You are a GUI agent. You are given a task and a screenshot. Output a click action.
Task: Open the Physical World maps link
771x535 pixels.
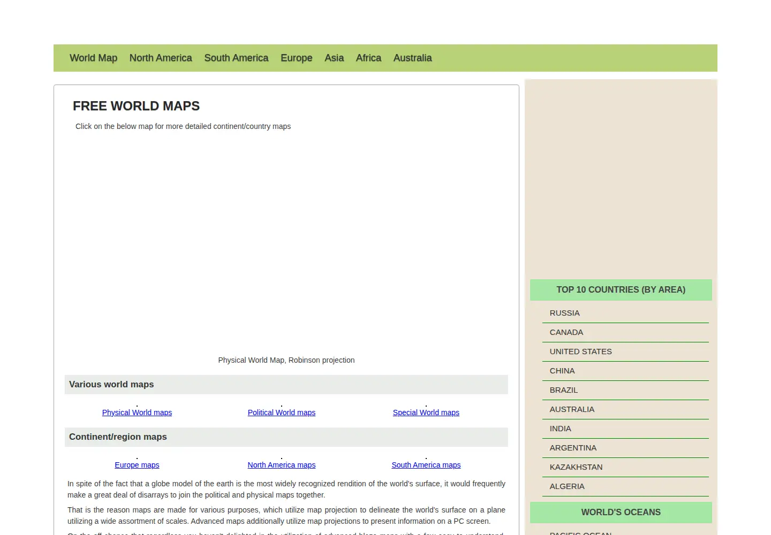pyautogui.click(x=137, y=412)
